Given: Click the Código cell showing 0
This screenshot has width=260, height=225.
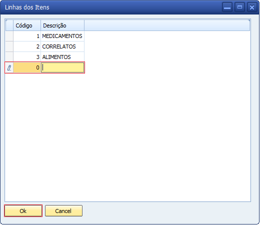Looking at the screenshot, I should (27, 67).
